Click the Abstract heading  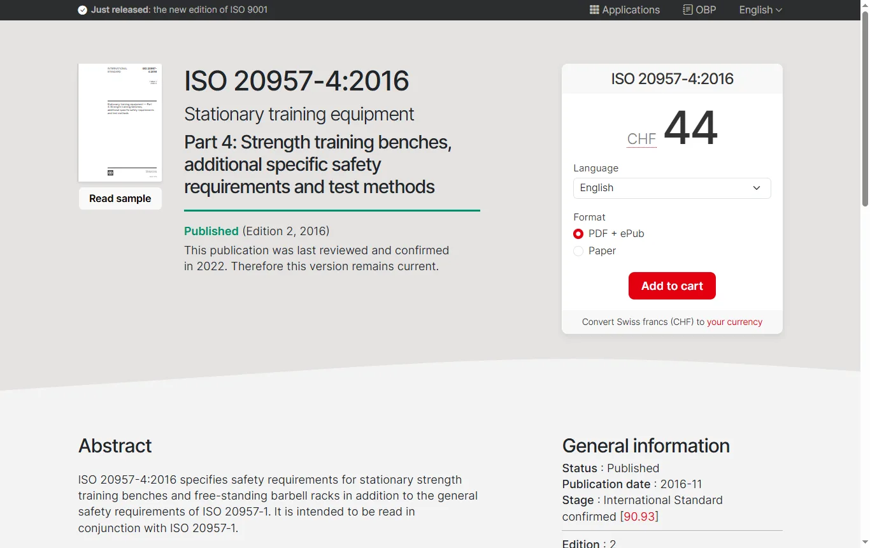115,445
